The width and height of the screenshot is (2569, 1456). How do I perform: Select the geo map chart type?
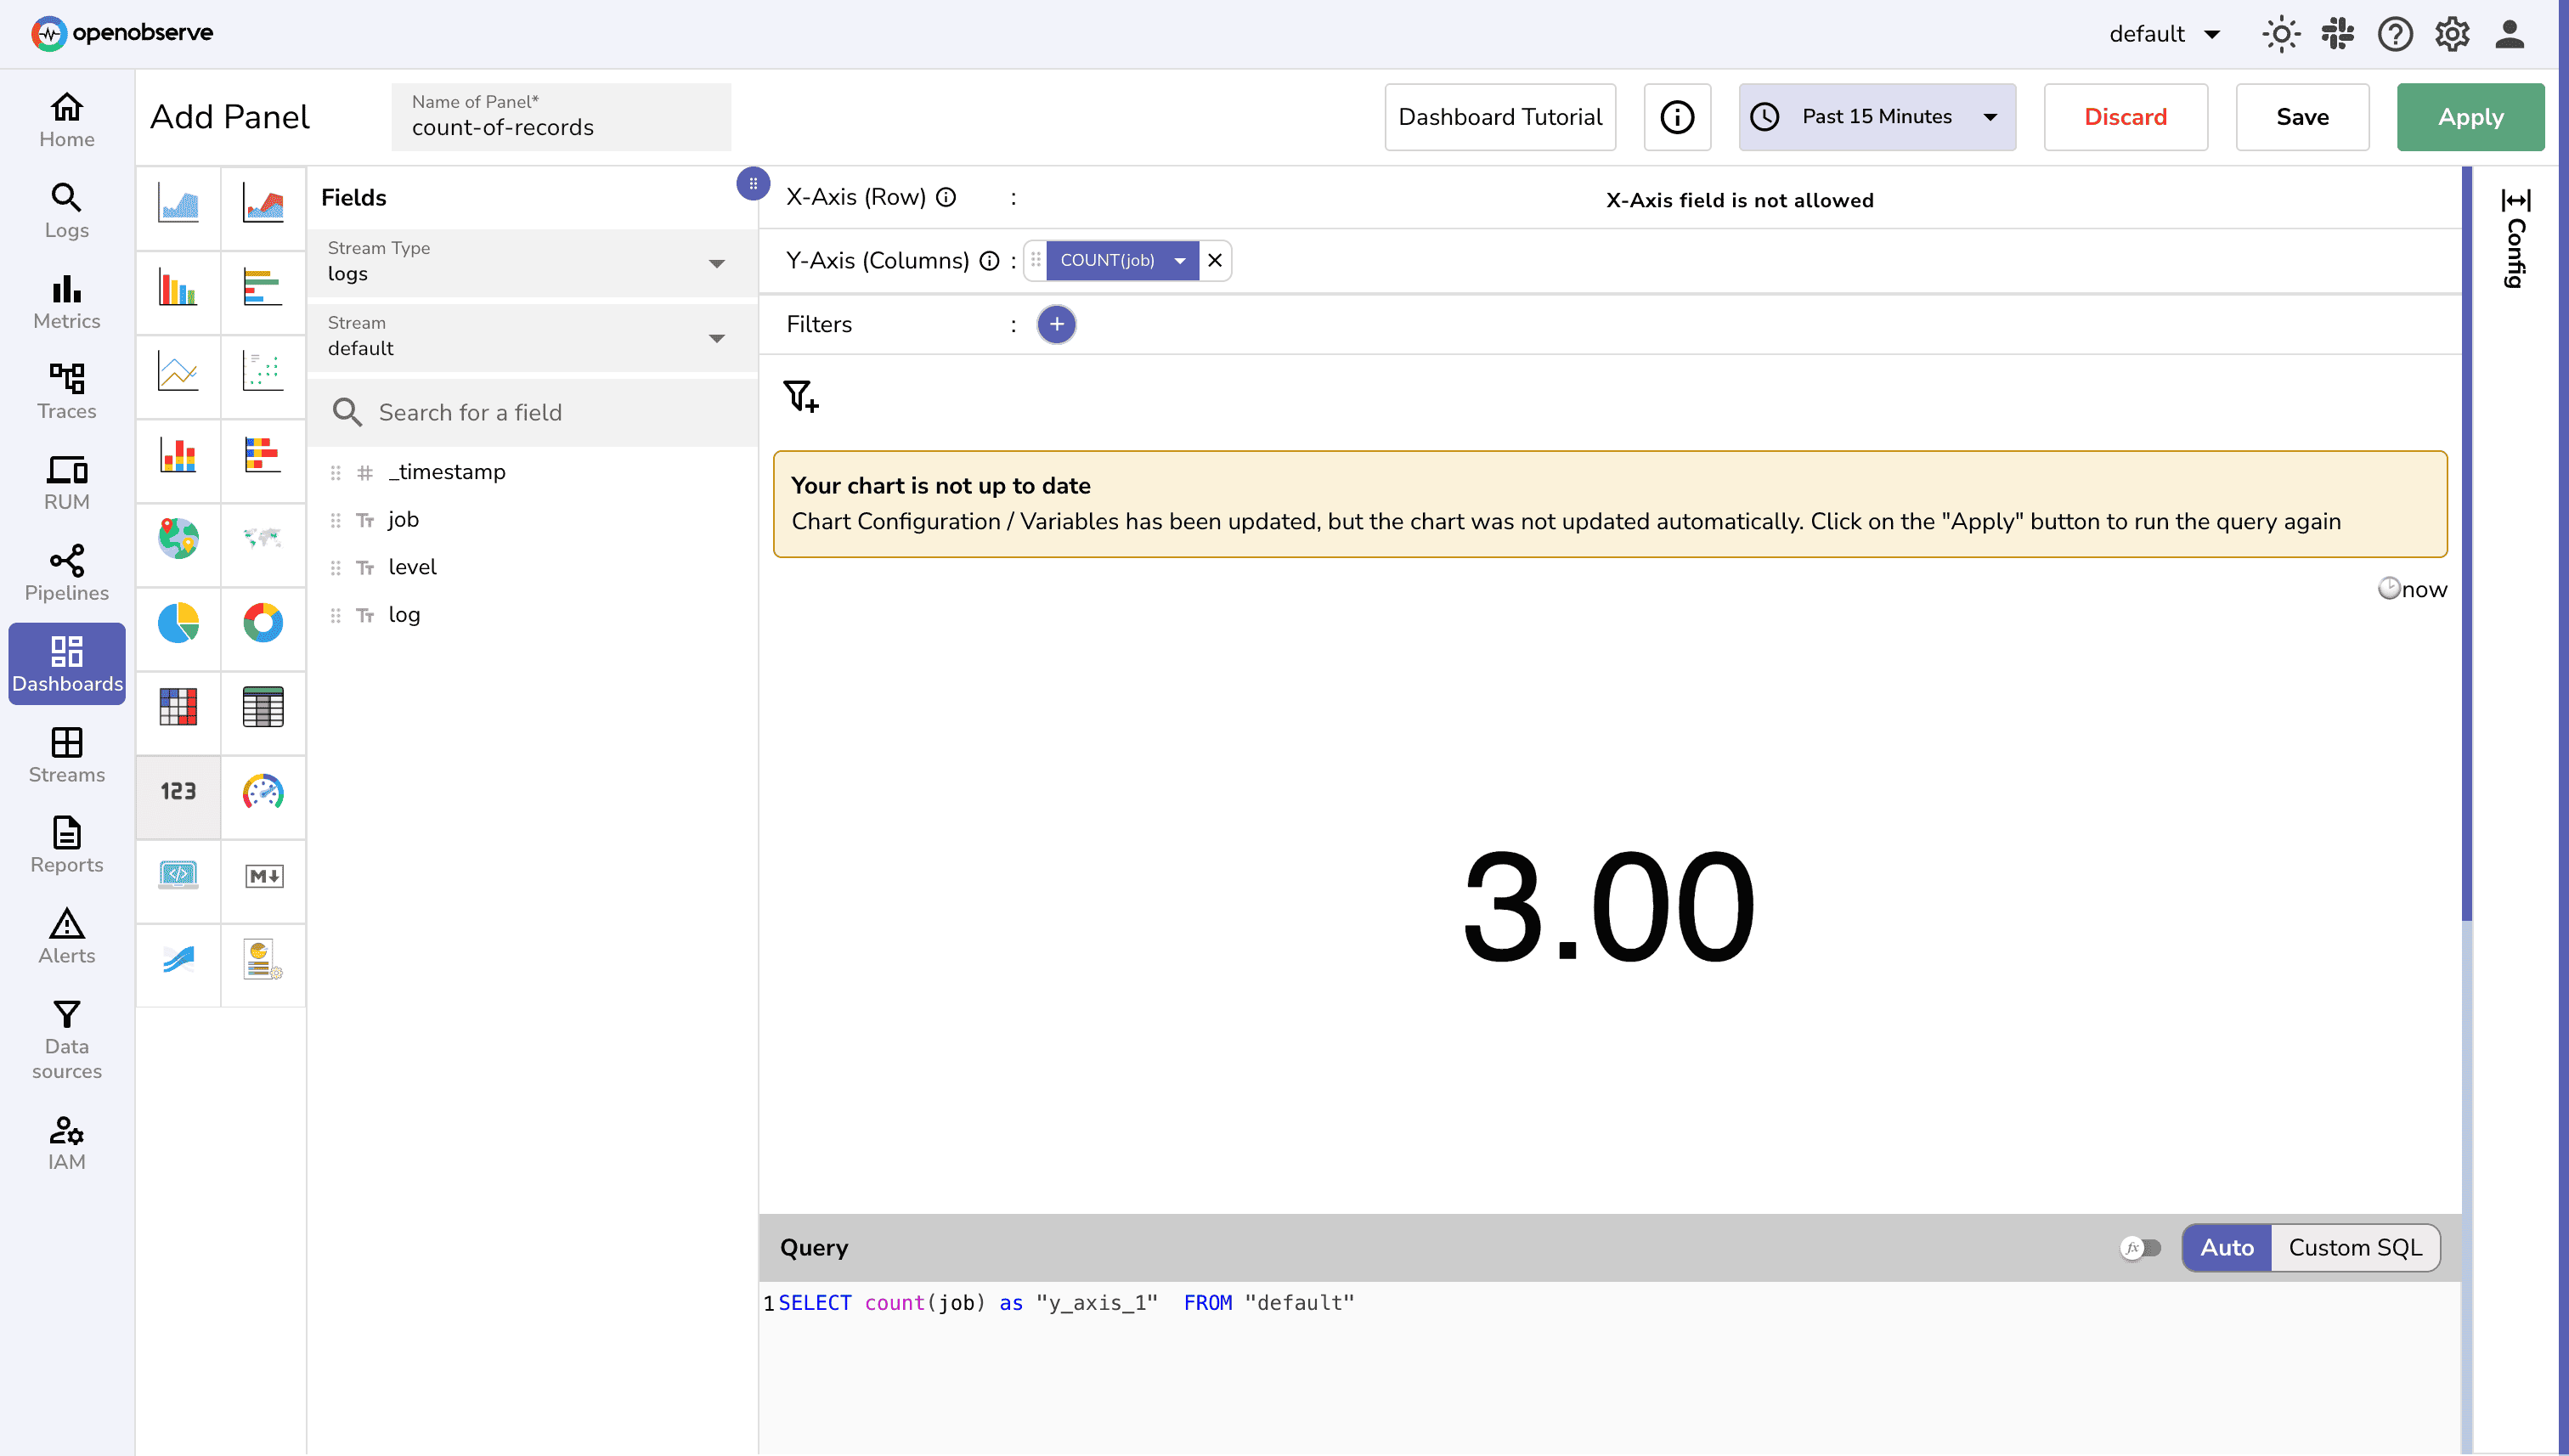click(x=178, y=545)
